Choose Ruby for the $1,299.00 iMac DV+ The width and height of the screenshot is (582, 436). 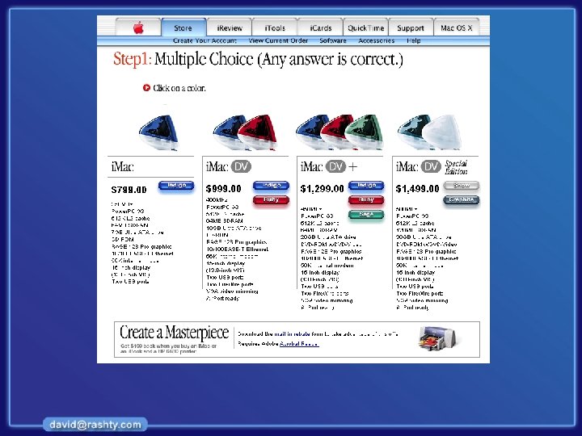366,200
